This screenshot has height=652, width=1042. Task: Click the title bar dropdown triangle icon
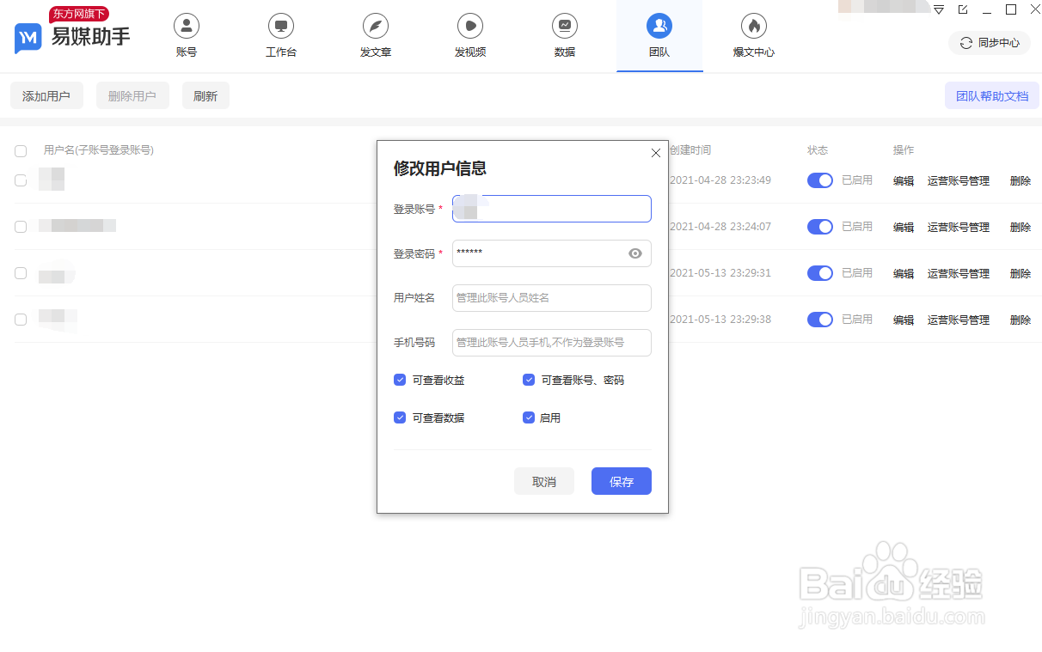tap(939, 9)
